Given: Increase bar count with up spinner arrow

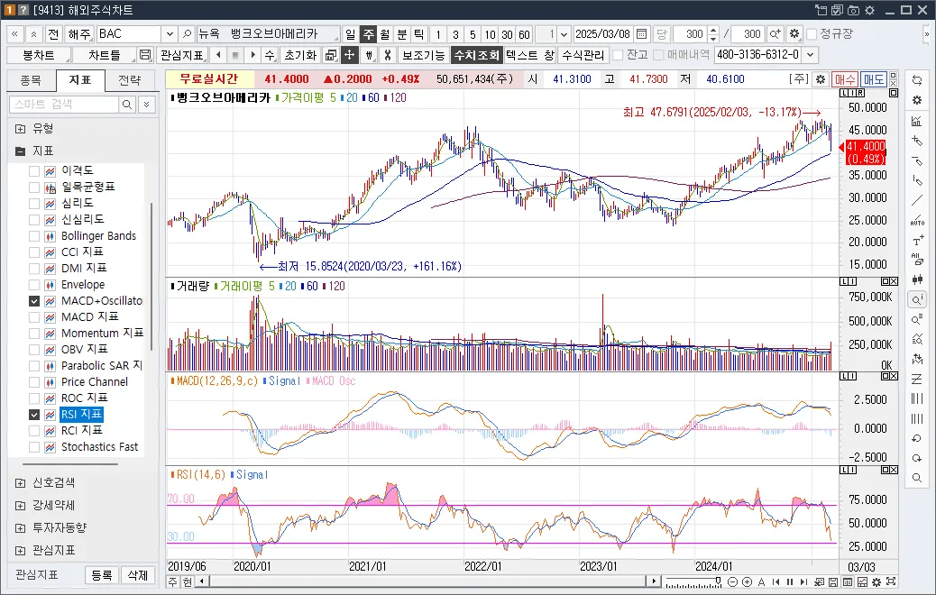Looking at the screenshot, I should [712, 30].
